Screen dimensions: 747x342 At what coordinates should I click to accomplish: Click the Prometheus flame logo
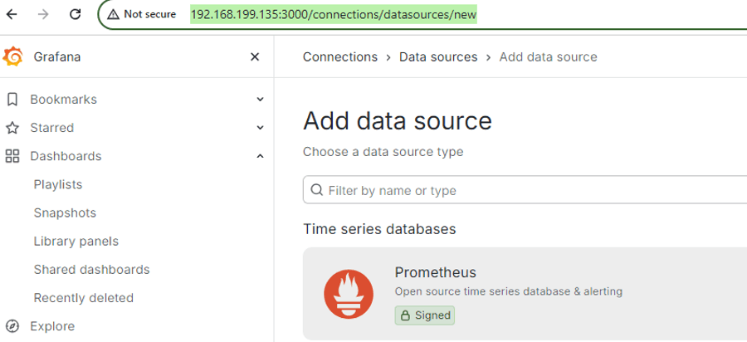(349, 294)
